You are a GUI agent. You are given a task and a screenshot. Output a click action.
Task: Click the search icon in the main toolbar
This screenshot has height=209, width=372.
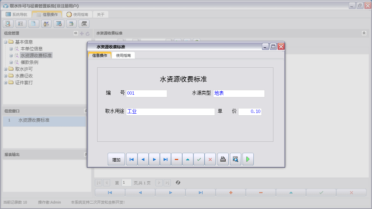(8, 24)
